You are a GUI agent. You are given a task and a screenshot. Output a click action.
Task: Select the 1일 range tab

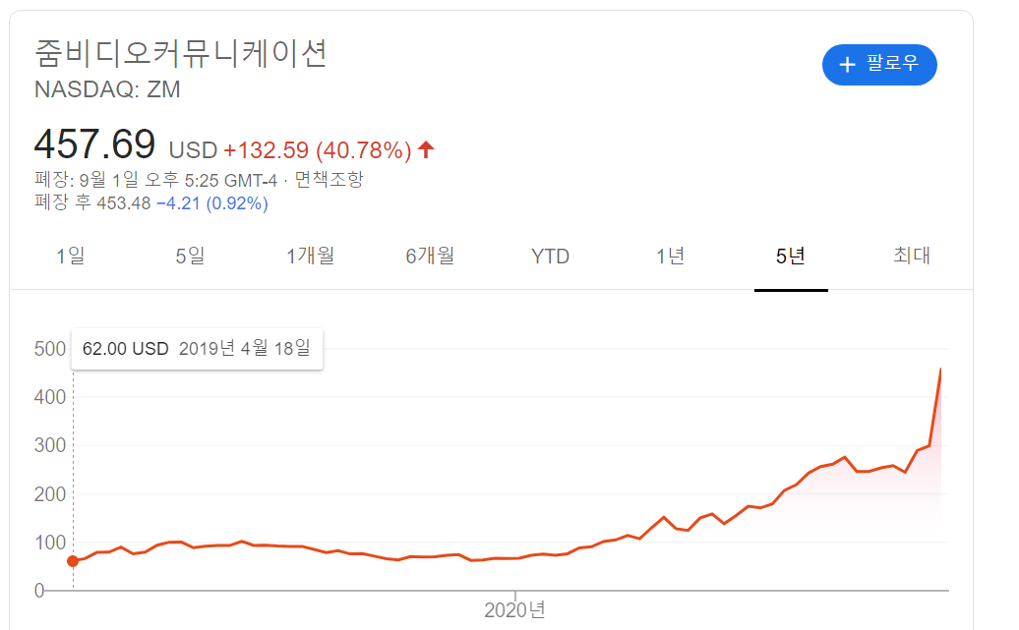(x=70, y=256)
